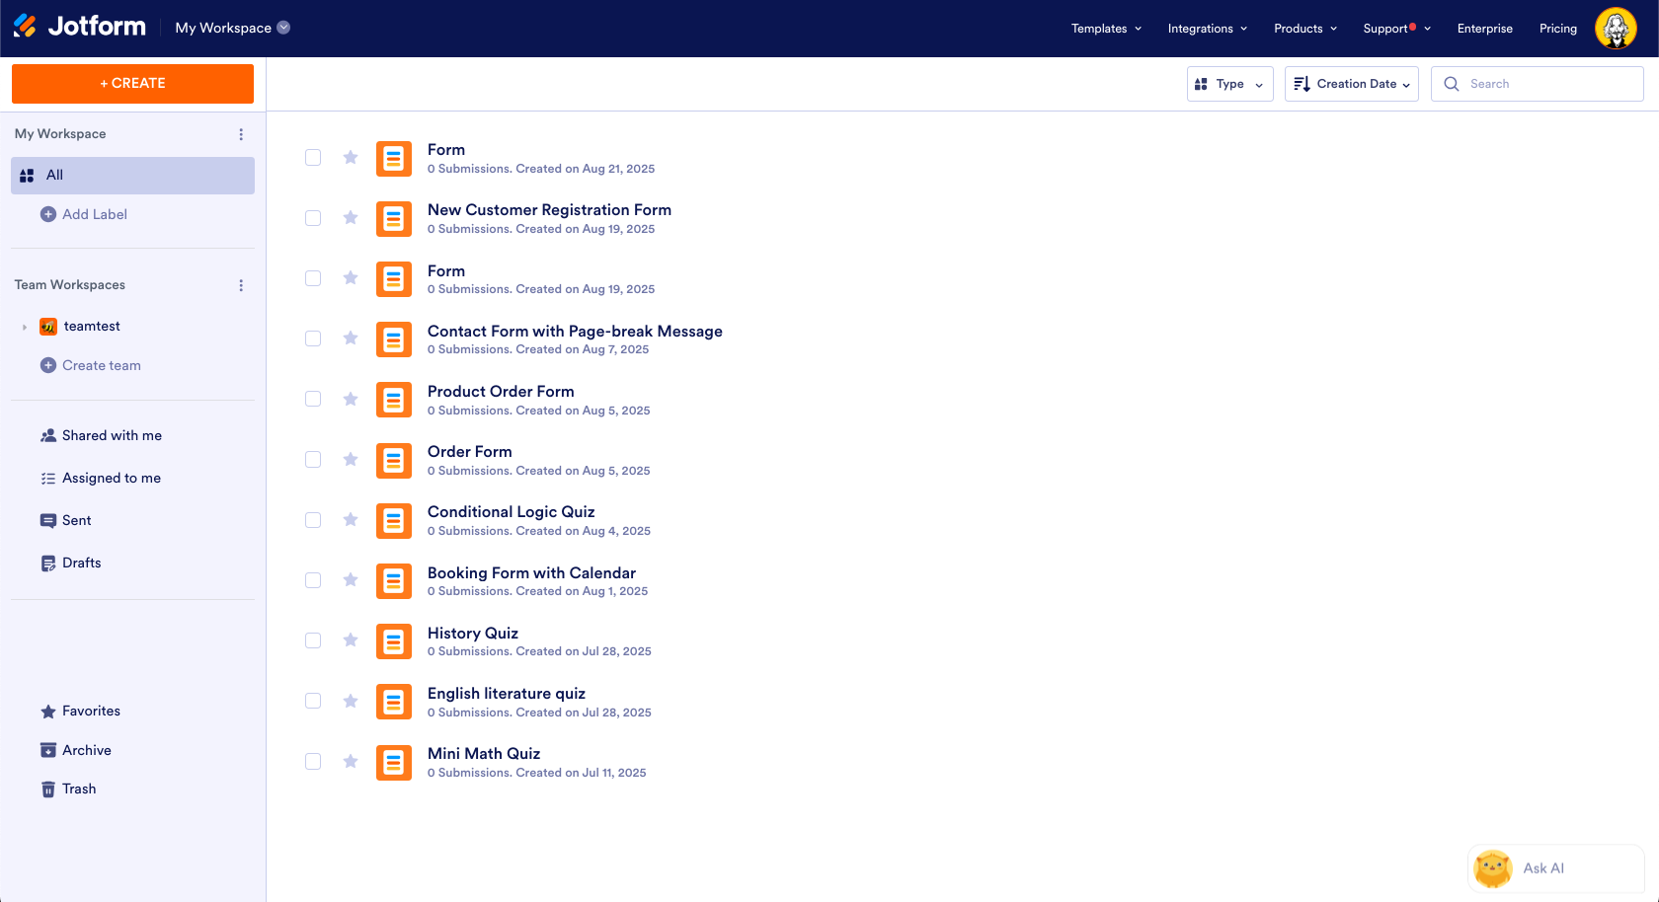Open the English literature quiz title
Screen dimensions: 1659x902
pos(507,694)
